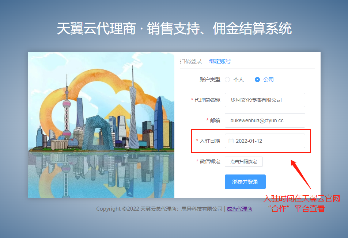
Task: Open the 成为代理商 link
Action: click(239, 209)
